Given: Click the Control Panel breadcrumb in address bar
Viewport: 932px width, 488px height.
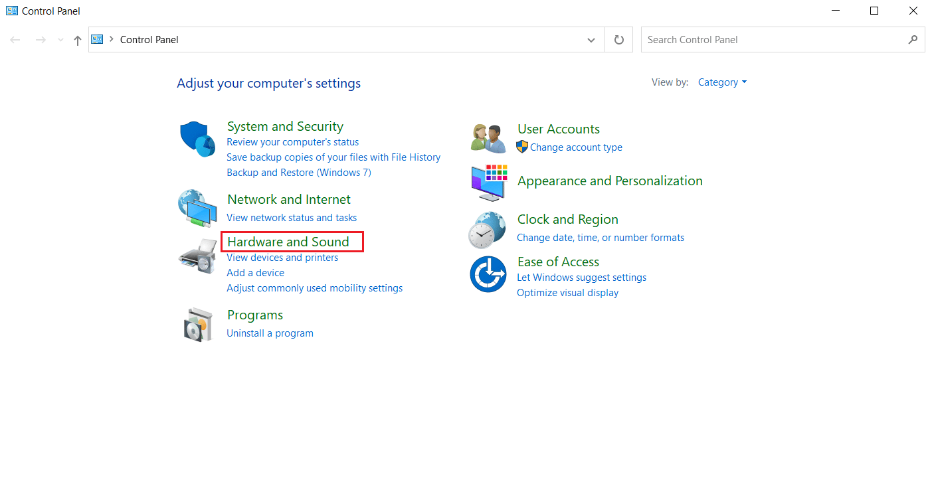Looking at the screenshot, I should (x=149, y=40).
